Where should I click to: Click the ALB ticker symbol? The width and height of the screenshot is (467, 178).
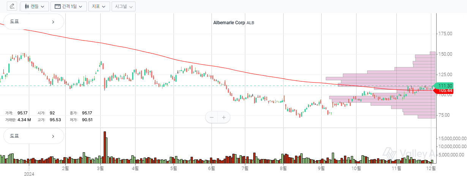click(x=250, y=23)
